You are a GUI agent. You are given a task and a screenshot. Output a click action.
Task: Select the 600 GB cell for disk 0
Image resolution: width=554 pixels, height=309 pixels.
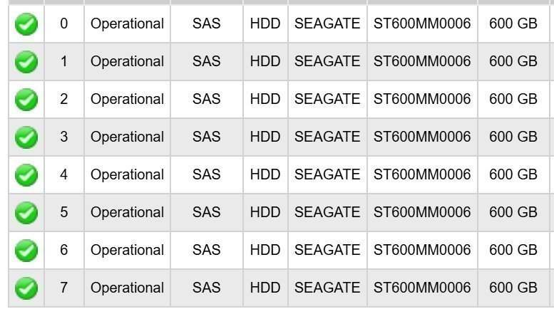(513, 24)
